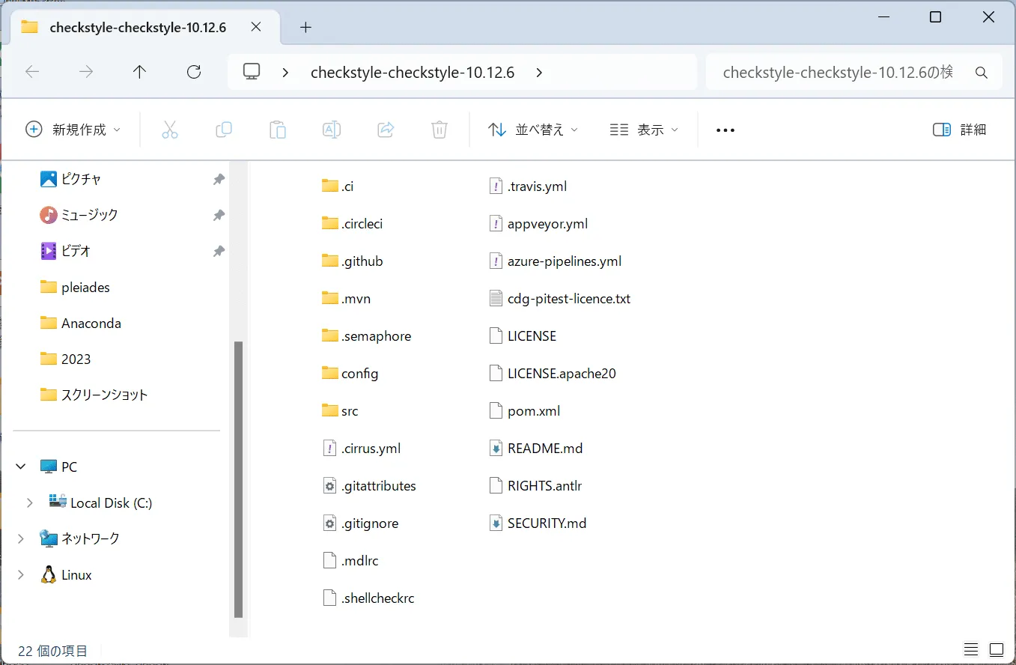Open the 新規作成 dropdown
Viewport: 1016px width, 665px height.
tap(73, 130)
